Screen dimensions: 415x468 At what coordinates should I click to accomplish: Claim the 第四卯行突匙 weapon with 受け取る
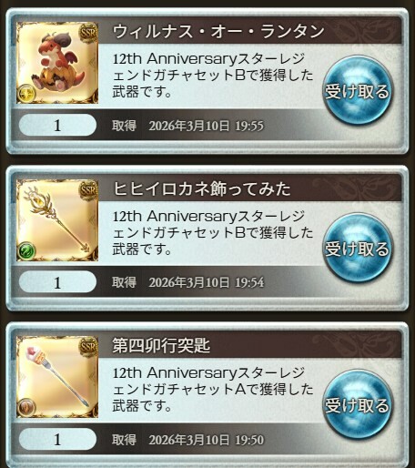[x=358, y=404]
